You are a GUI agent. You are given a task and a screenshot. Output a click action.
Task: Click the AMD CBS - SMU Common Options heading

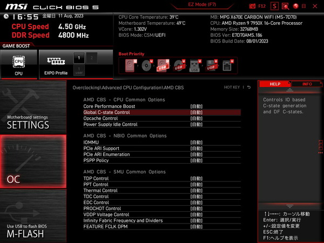[x=124, y=172]
